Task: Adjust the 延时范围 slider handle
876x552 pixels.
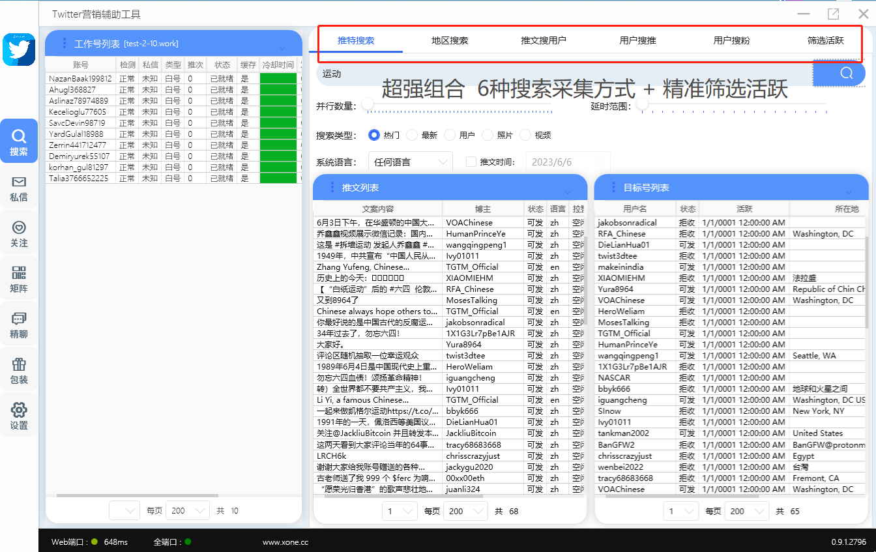Action: tap(643, 104)
